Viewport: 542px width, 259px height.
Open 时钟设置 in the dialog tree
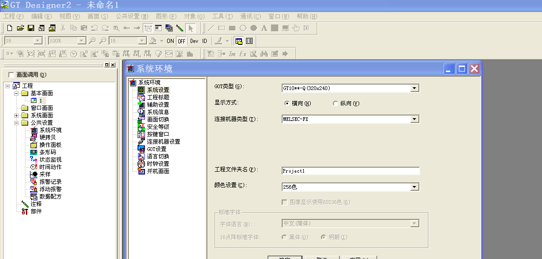[157, 164]
